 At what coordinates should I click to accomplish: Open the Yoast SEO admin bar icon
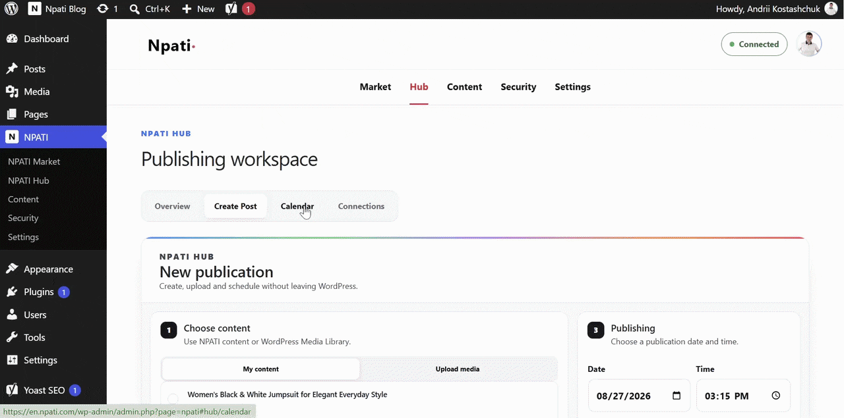tap(231, 9)
